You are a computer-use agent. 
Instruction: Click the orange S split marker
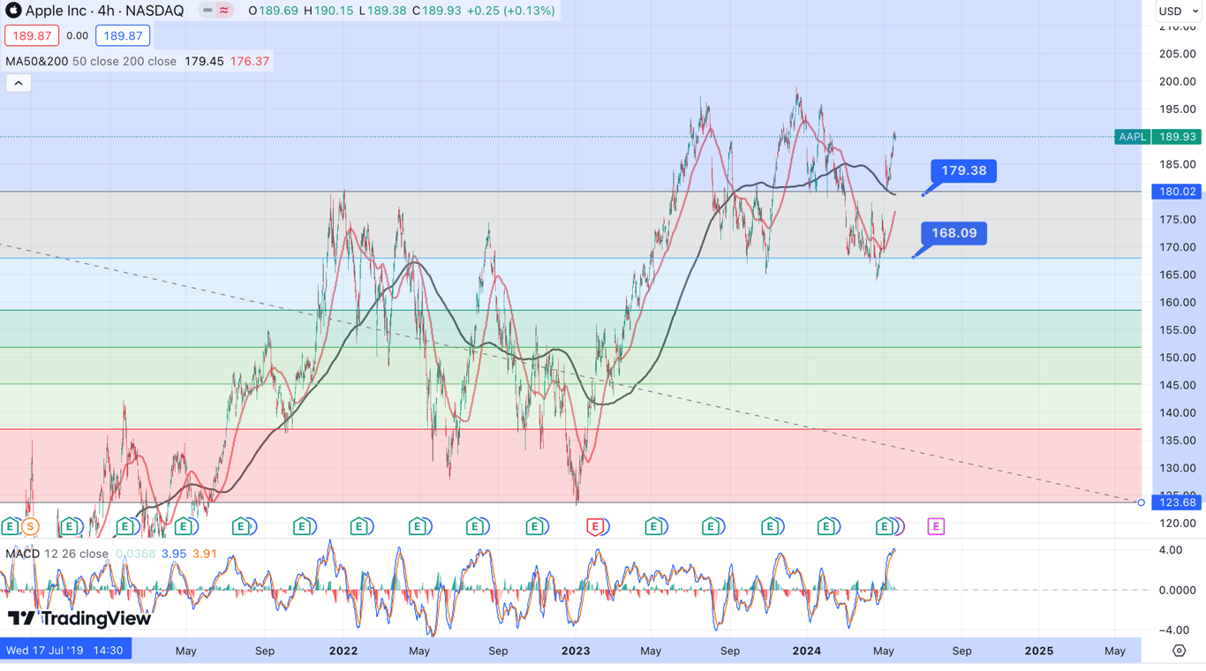point(30,527)
